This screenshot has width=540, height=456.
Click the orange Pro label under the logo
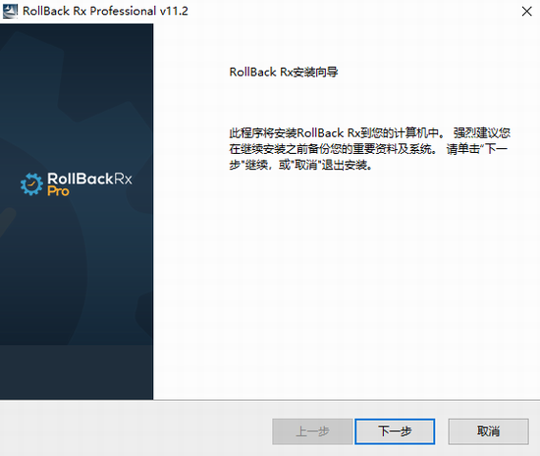(x=58, y=191)
